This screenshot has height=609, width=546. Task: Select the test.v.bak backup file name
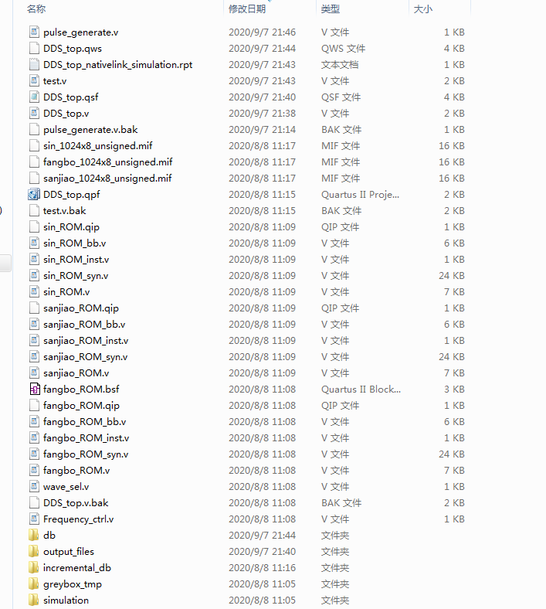[64, 211]
